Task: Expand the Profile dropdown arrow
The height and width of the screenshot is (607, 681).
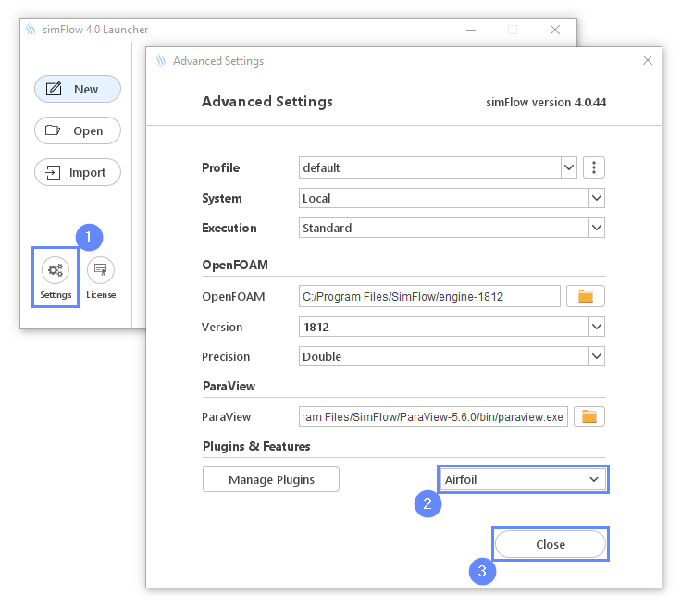Action: coord(569,167)
